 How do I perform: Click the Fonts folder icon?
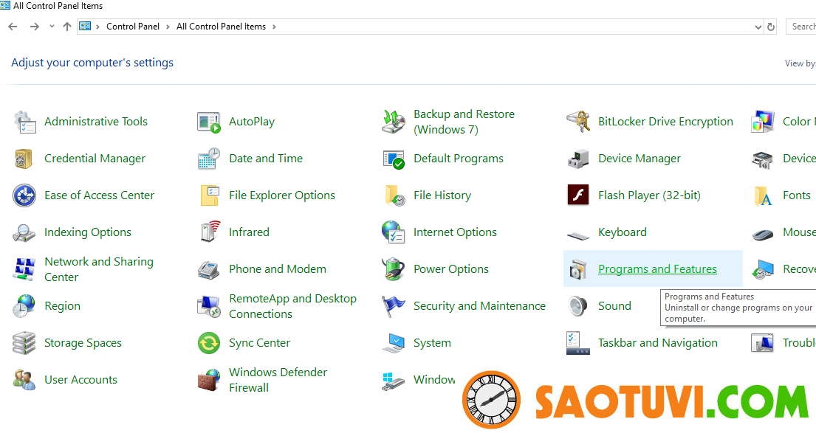(763, 196)
